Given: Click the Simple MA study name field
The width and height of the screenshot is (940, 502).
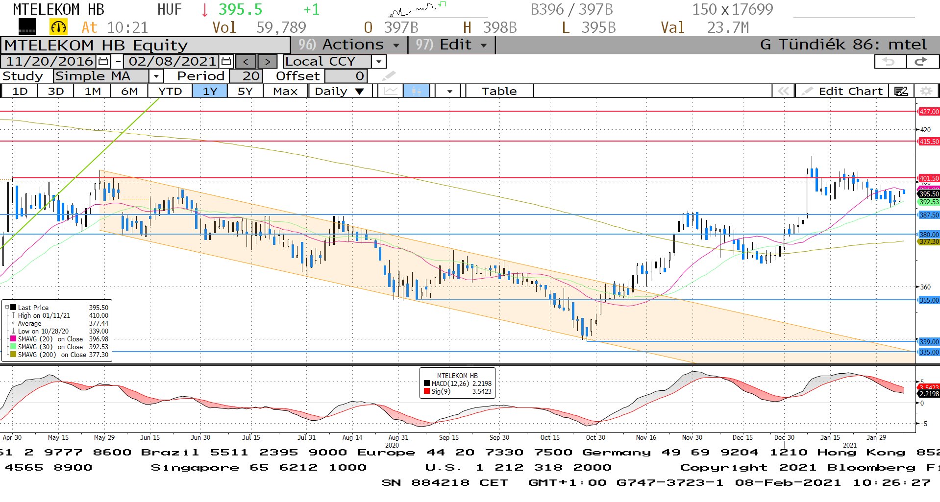Looking at the screenshot, I should [x=101, y=76].
